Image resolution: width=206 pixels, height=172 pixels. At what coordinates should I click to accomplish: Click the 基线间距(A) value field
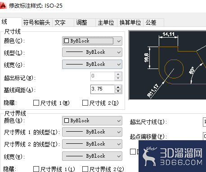pyautogui.click(x=103, y=89)
